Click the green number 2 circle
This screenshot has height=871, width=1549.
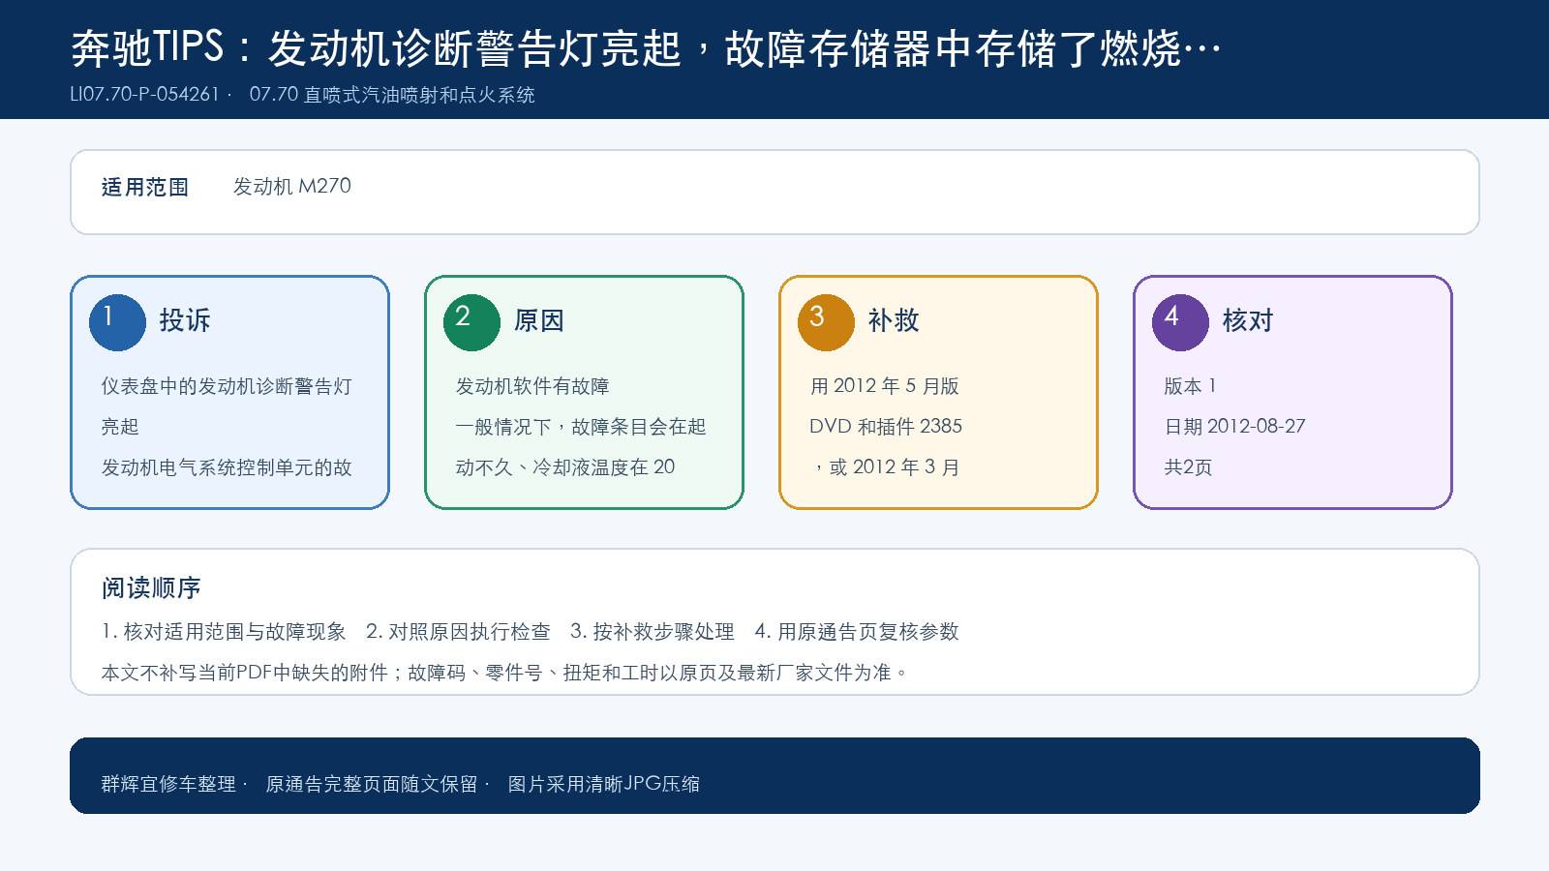click(471, 322)
